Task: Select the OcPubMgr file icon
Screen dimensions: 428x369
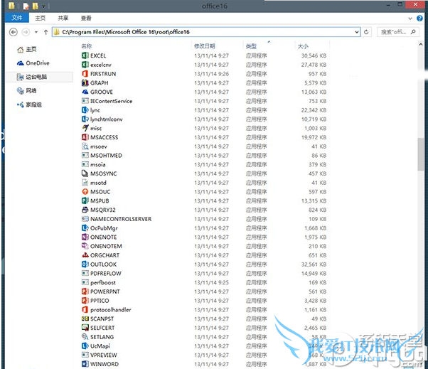Action: 85,228
